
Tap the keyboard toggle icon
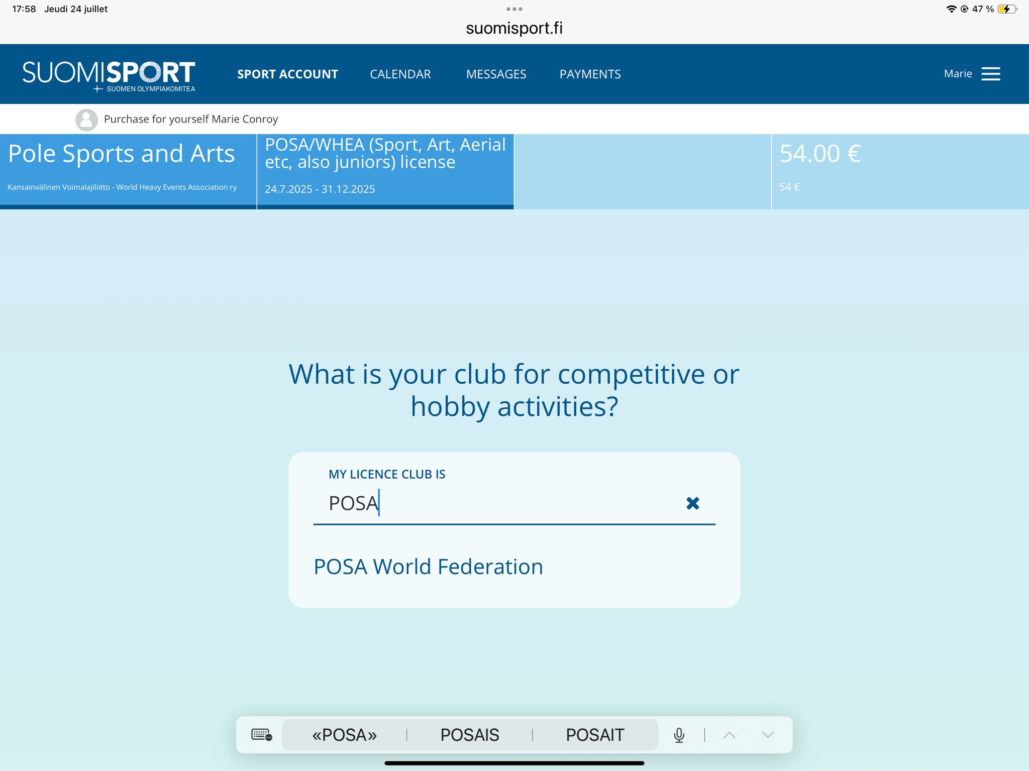point(261,735)
